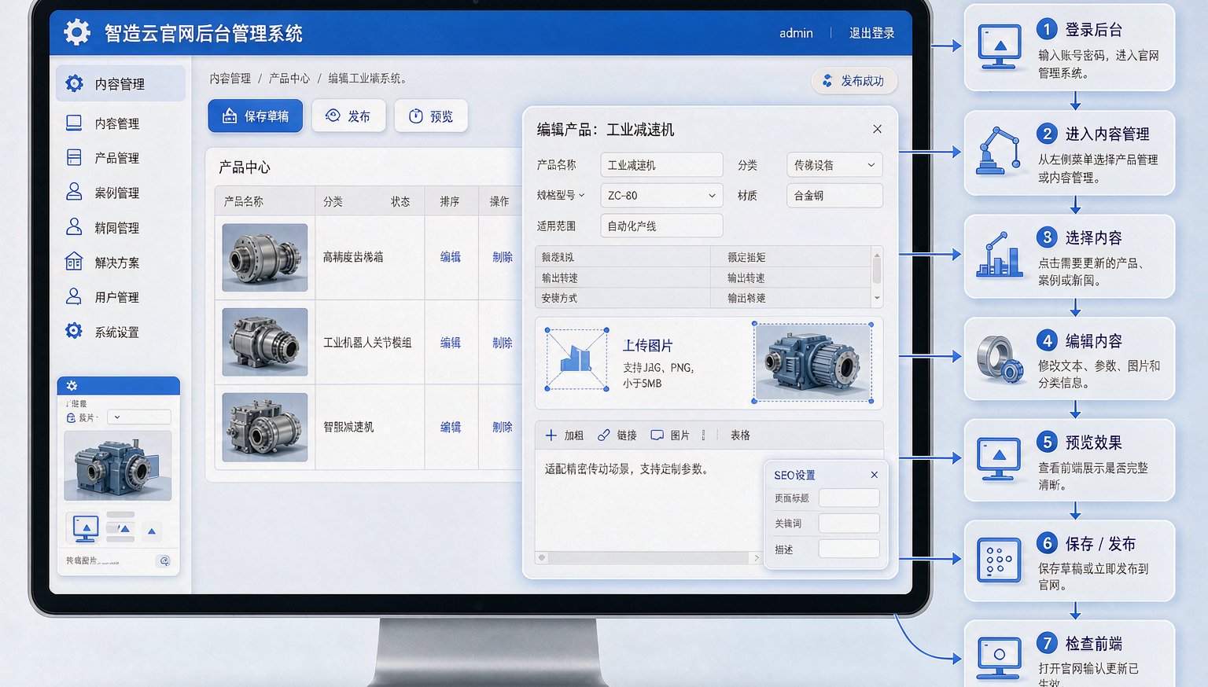The width and height of the screenshot is (1208, 687).
Task: Open the 分类 dropdown showing 传动设备
Action: click(x=834, y=165)
